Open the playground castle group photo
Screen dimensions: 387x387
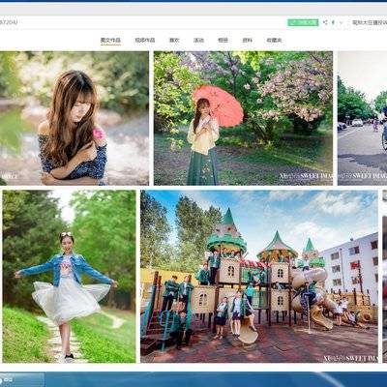(259, 277)
